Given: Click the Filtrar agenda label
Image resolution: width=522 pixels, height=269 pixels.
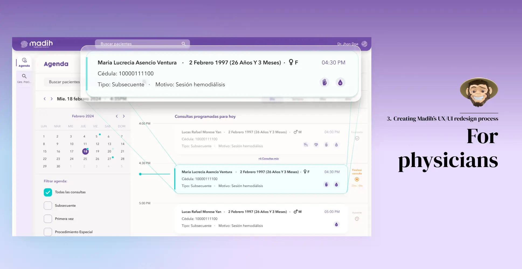Looking at the screenshot, I should coord(56,181).
